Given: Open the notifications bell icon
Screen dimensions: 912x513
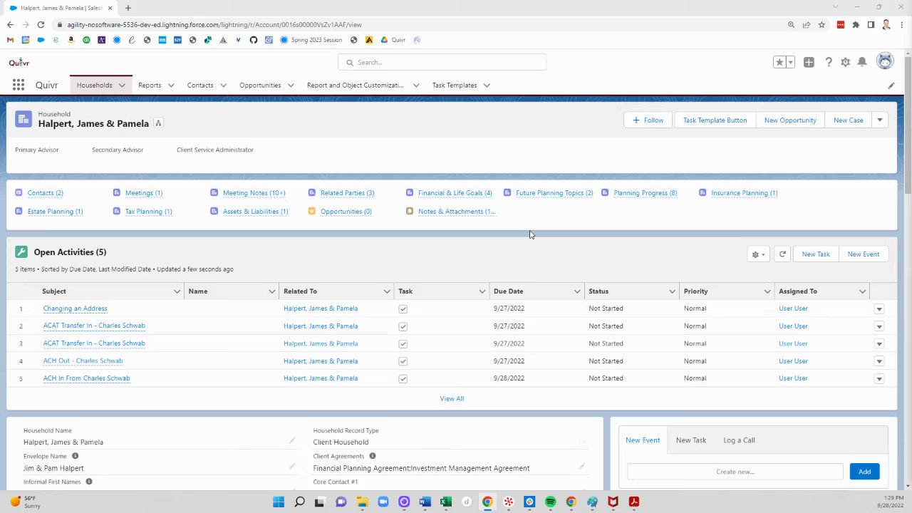Looking at the screenshot, I should point(861,62).
